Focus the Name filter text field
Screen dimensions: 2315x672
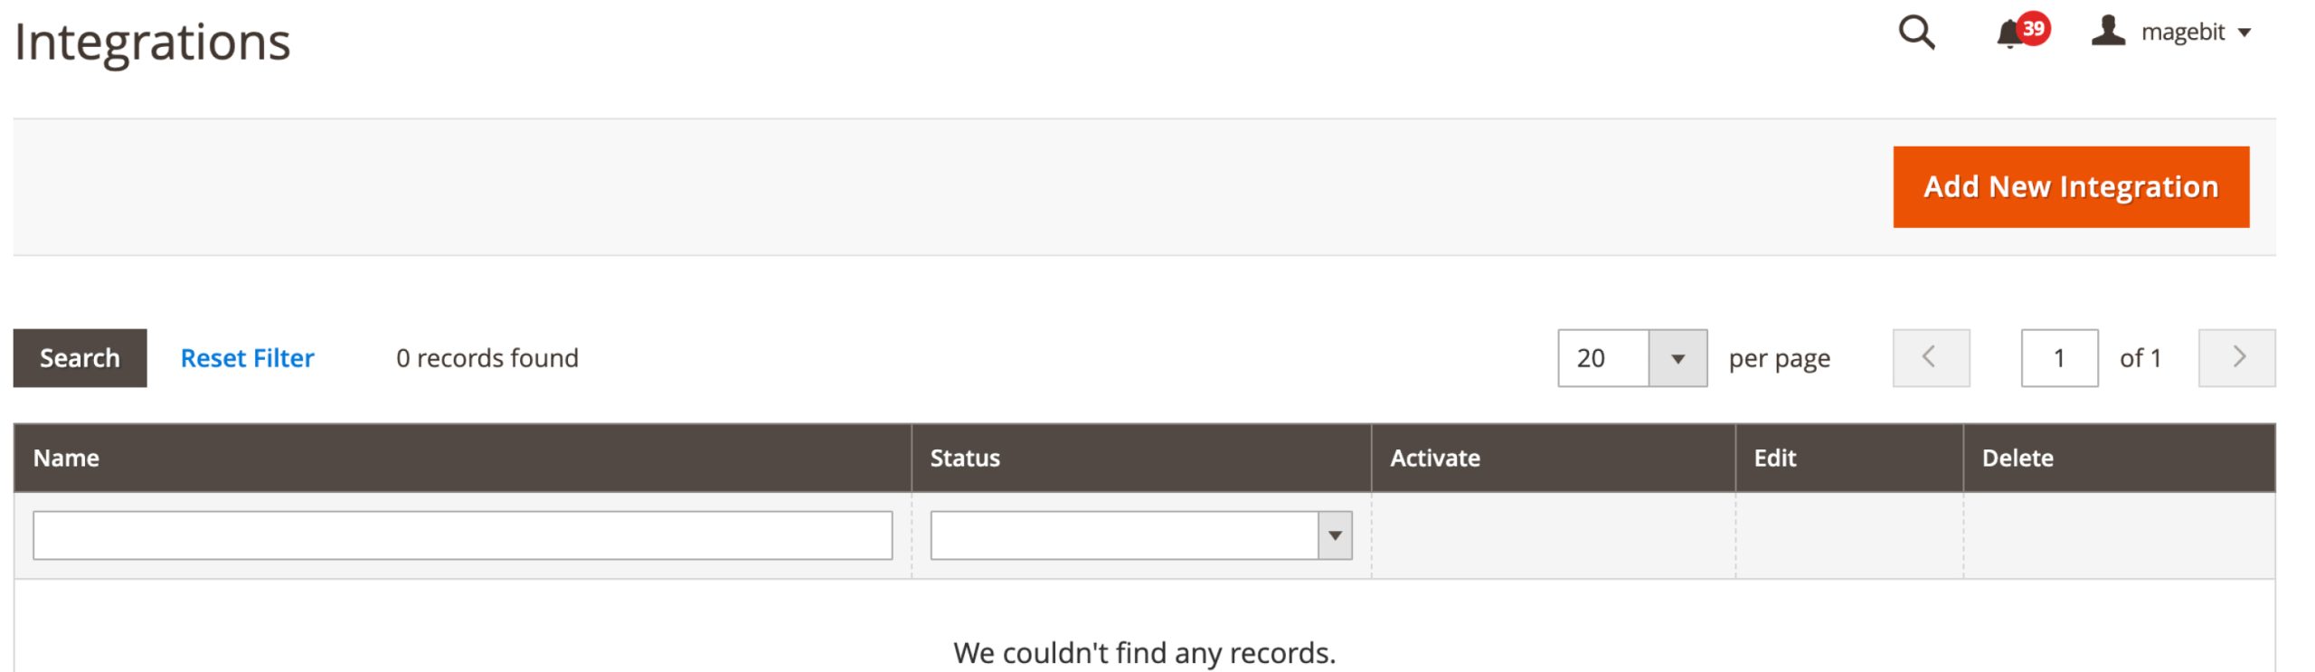462,535
